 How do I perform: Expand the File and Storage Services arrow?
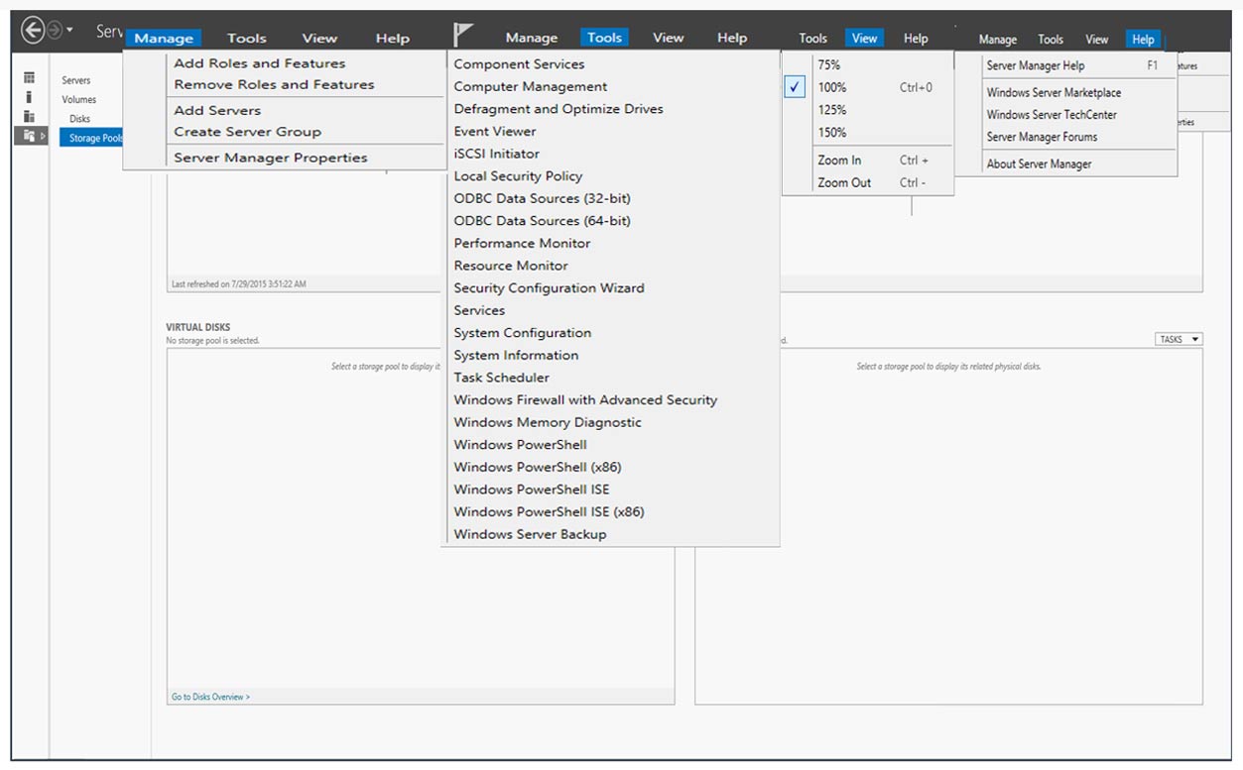click(x=42, y=135)
